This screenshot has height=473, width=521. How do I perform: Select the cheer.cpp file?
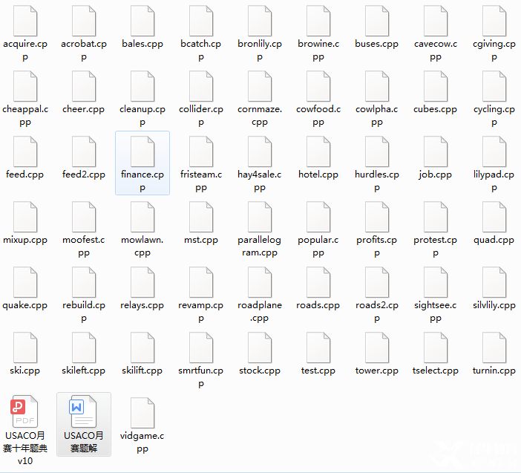83,86
